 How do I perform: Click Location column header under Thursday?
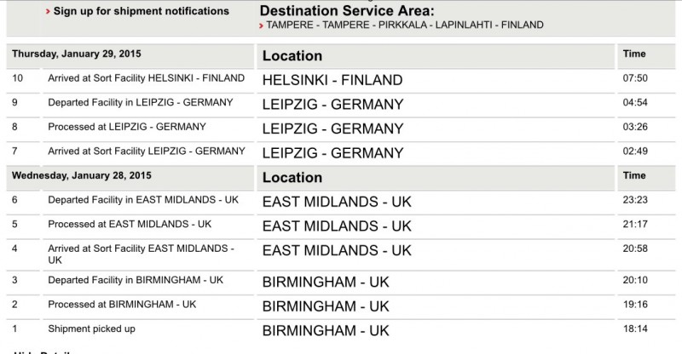292,56
